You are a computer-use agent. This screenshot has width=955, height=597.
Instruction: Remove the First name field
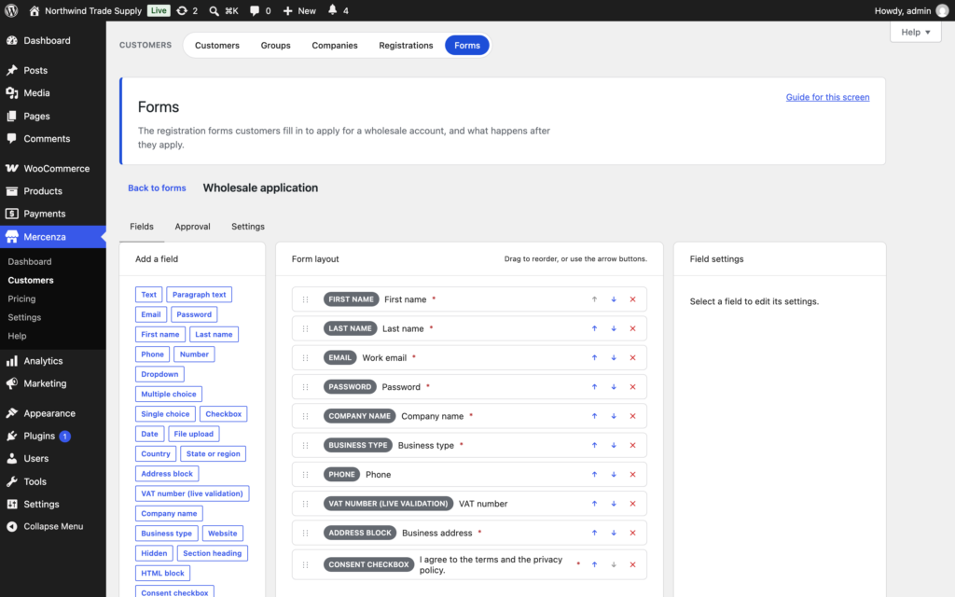(x=633, y=299)
